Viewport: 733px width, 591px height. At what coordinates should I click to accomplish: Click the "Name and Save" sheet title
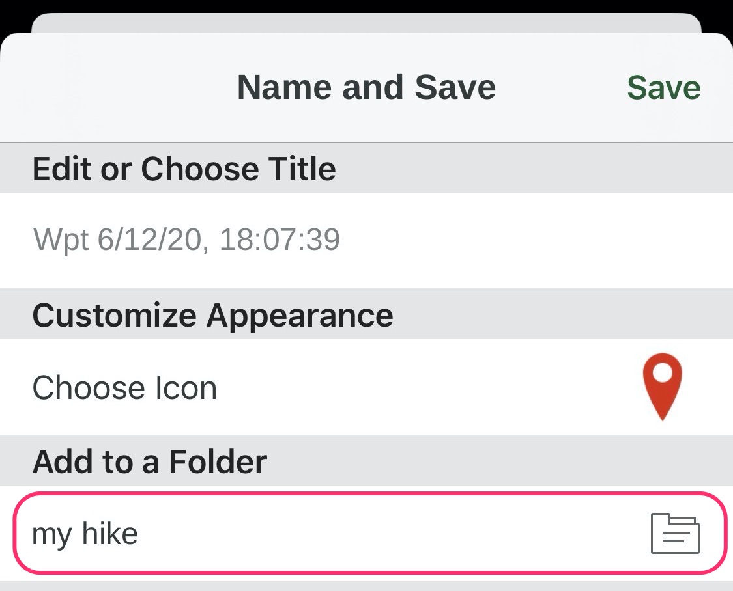[x=366, y=87]
